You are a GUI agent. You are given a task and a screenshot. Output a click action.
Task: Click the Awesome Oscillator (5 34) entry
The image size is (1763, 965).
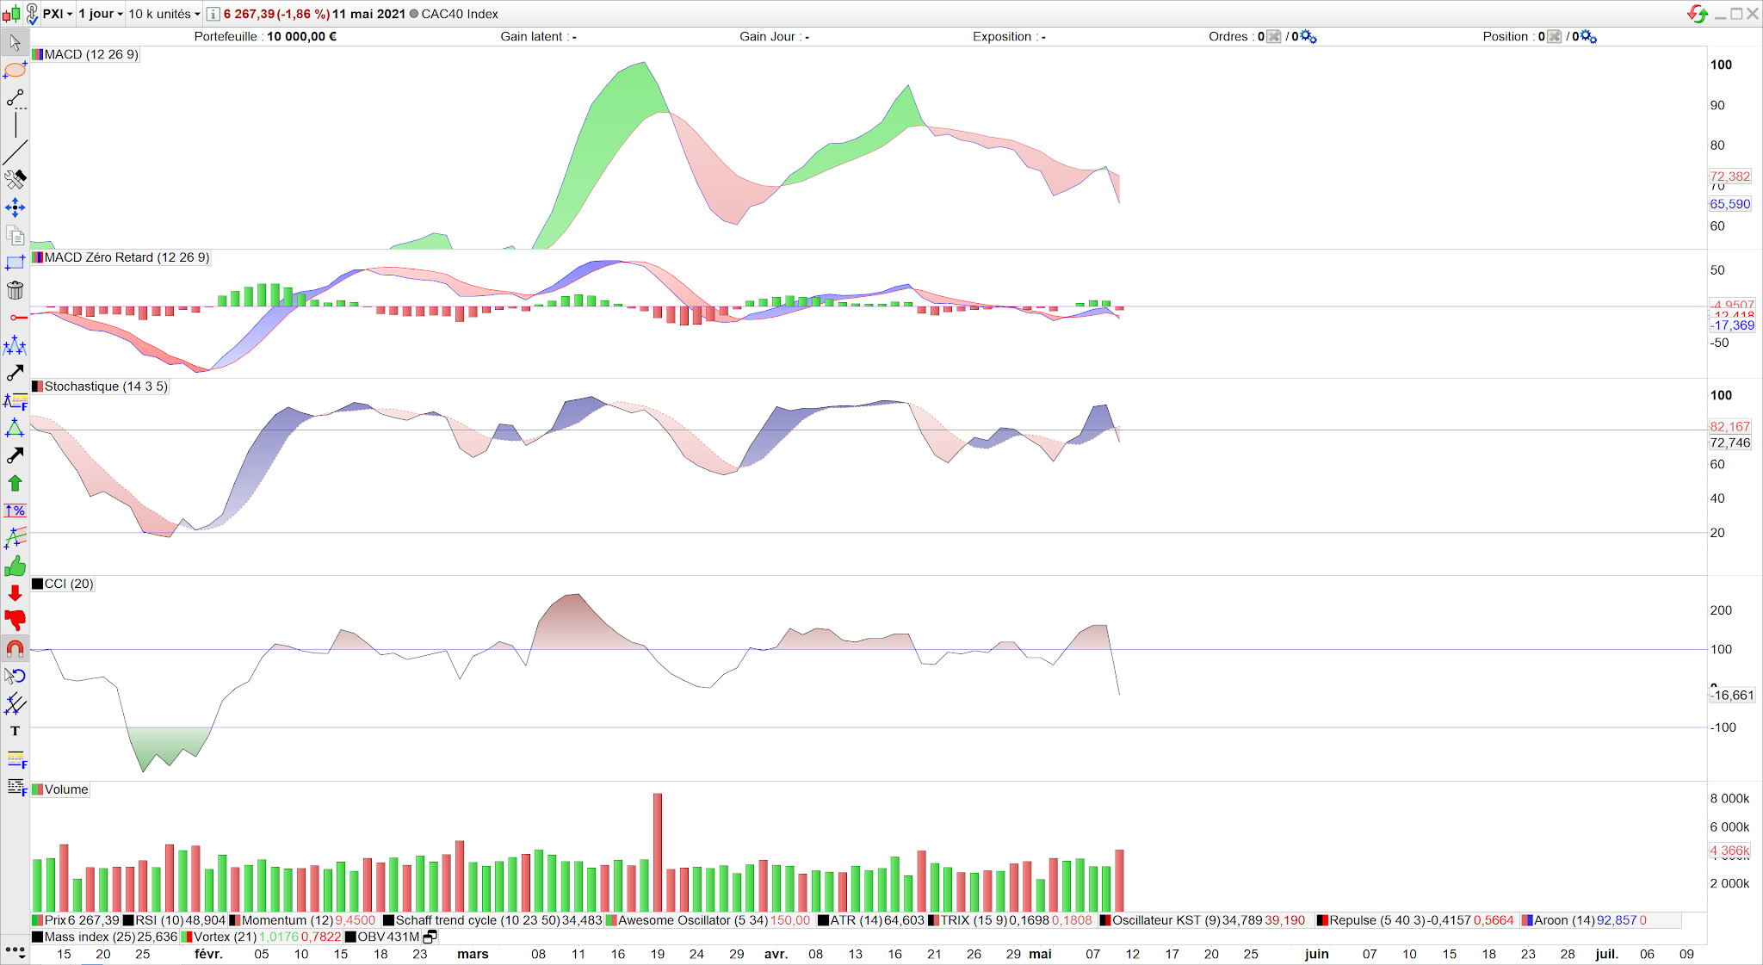pyautogui.click(x=708, y=920)
